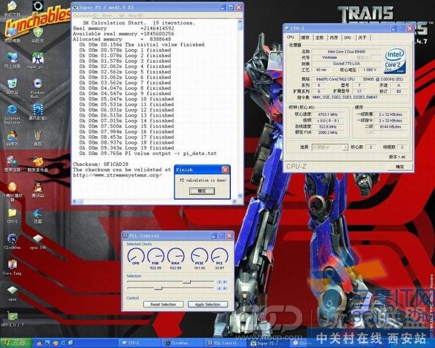This screenshot has height=348, width=435.
Task: Open the Windows Media Player desktop icon
Action: 38,88
